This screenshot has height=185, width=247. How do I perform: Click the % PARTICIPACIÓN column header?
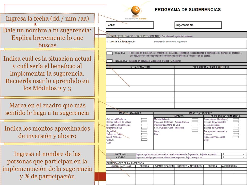[164, 166]
